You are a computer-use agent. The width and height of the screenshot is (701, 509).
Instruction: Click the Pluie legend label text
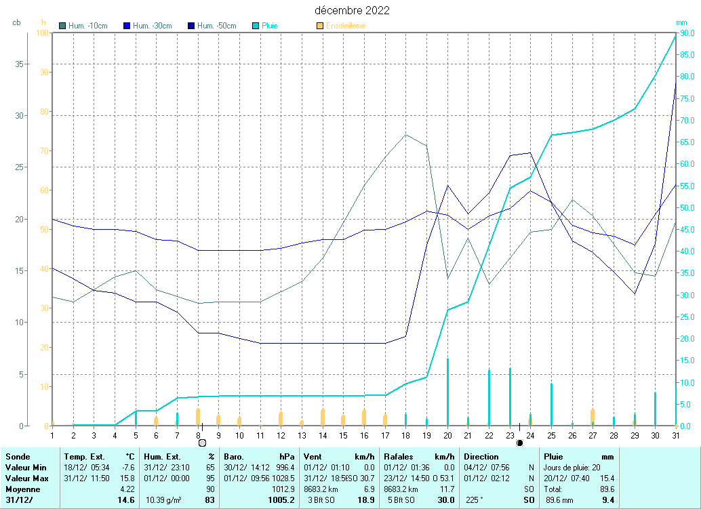click(270, 26)
